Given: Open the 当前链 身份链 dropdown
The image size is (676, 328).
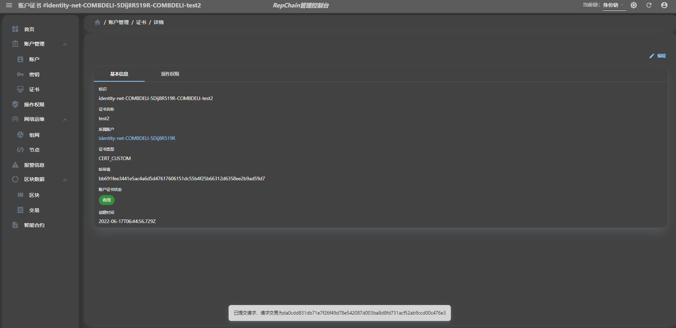Looking at the screenshot, I should click(614, 5).
